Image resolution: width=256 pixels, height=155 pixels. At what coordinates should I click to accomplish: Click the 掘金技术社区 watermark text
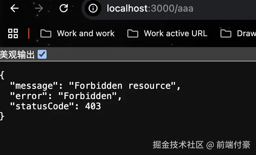coord(178,145)
